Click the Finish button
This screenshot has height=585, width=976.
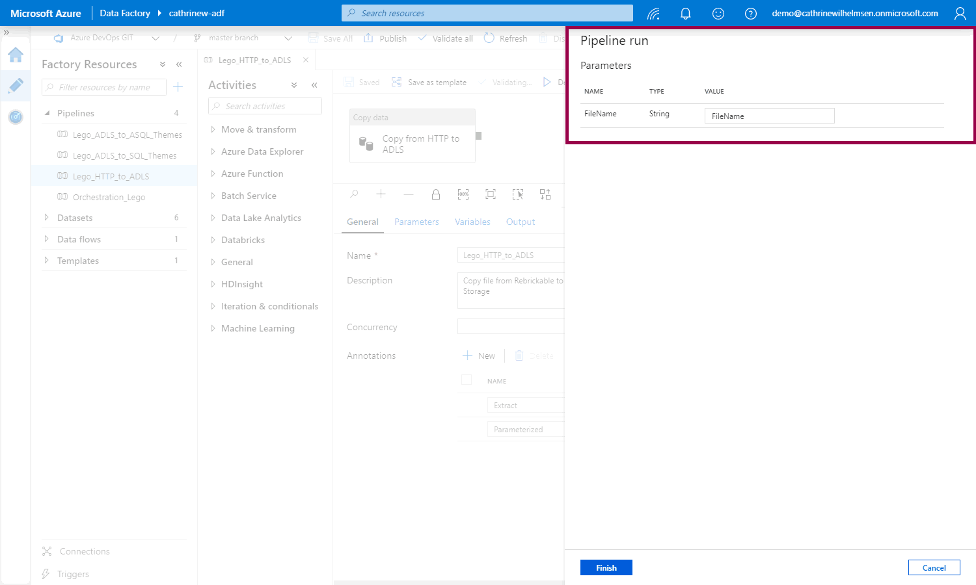[606, 567]
